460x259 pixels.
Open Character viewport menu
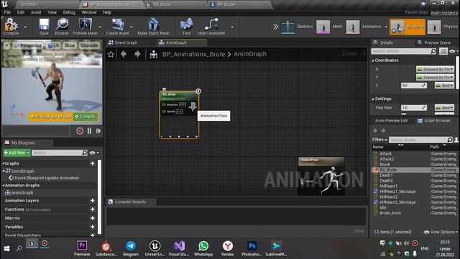(89, 45)
